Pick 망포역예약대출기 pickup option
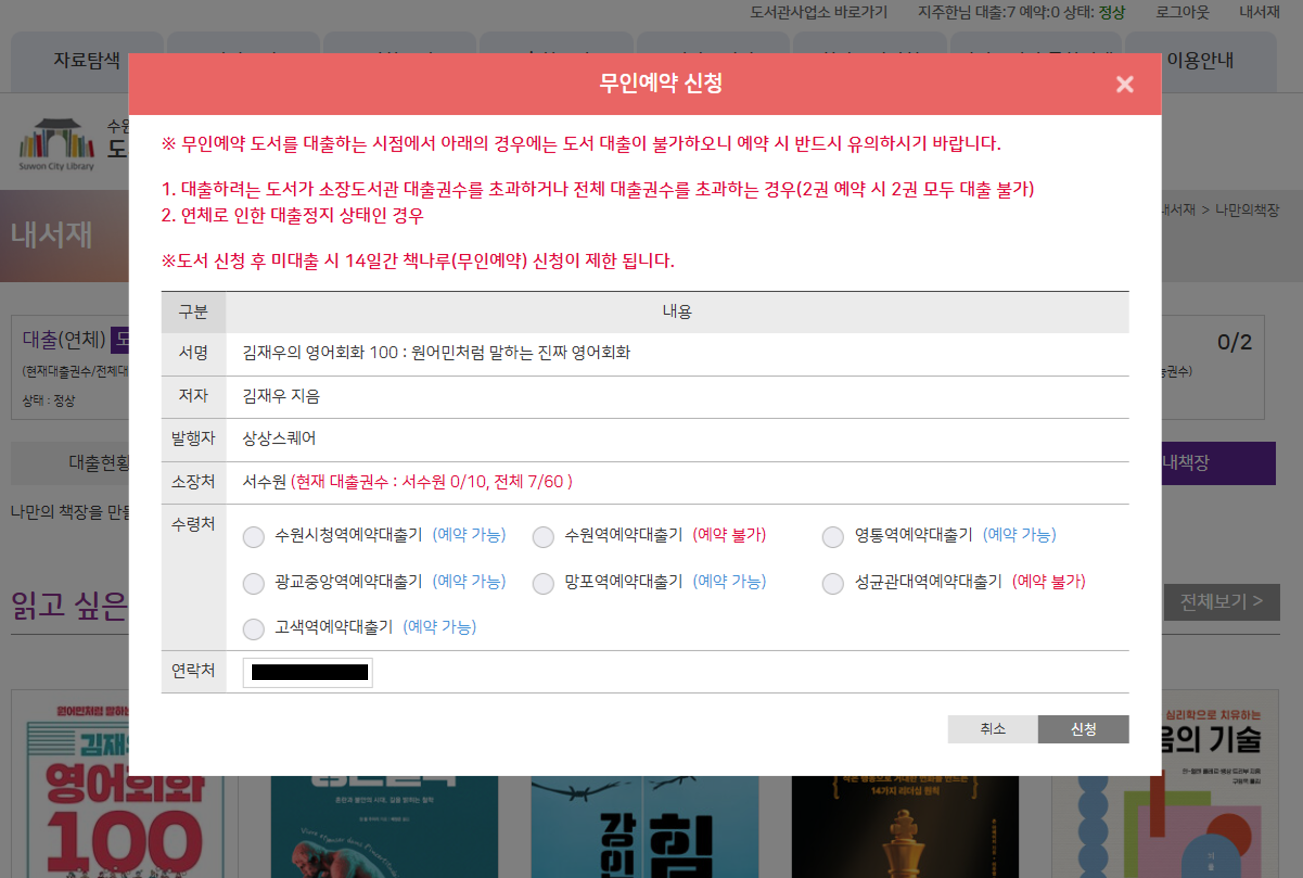This screenshot has height=878, width=1303. pos(543,583)
